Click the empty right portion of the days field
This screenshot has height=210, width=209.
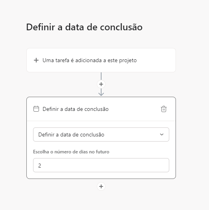121,165
